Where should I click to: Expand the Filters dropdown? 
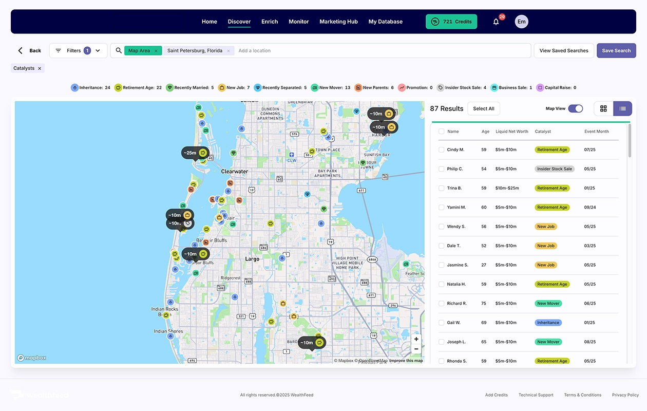(79, 50)
